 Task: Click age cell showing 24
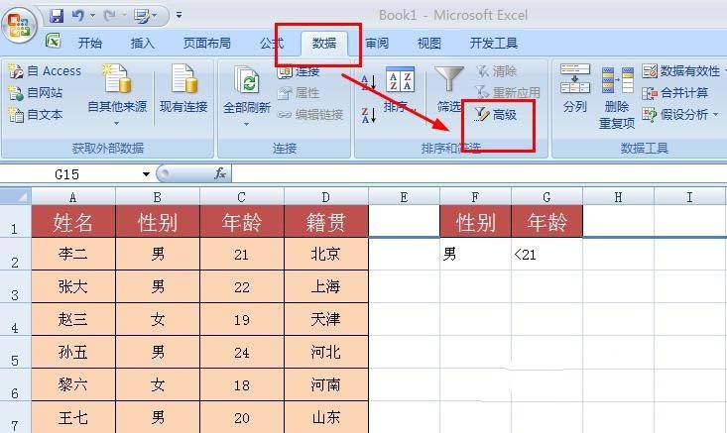pos(242,353)
